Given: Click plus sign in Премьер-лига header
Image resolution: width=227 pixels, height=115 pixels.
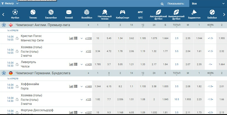Looking at the screenshot, I should click(x=88, y=25).
